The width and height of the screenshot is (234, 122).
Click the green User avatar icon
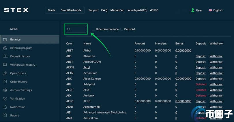(193, 10)
